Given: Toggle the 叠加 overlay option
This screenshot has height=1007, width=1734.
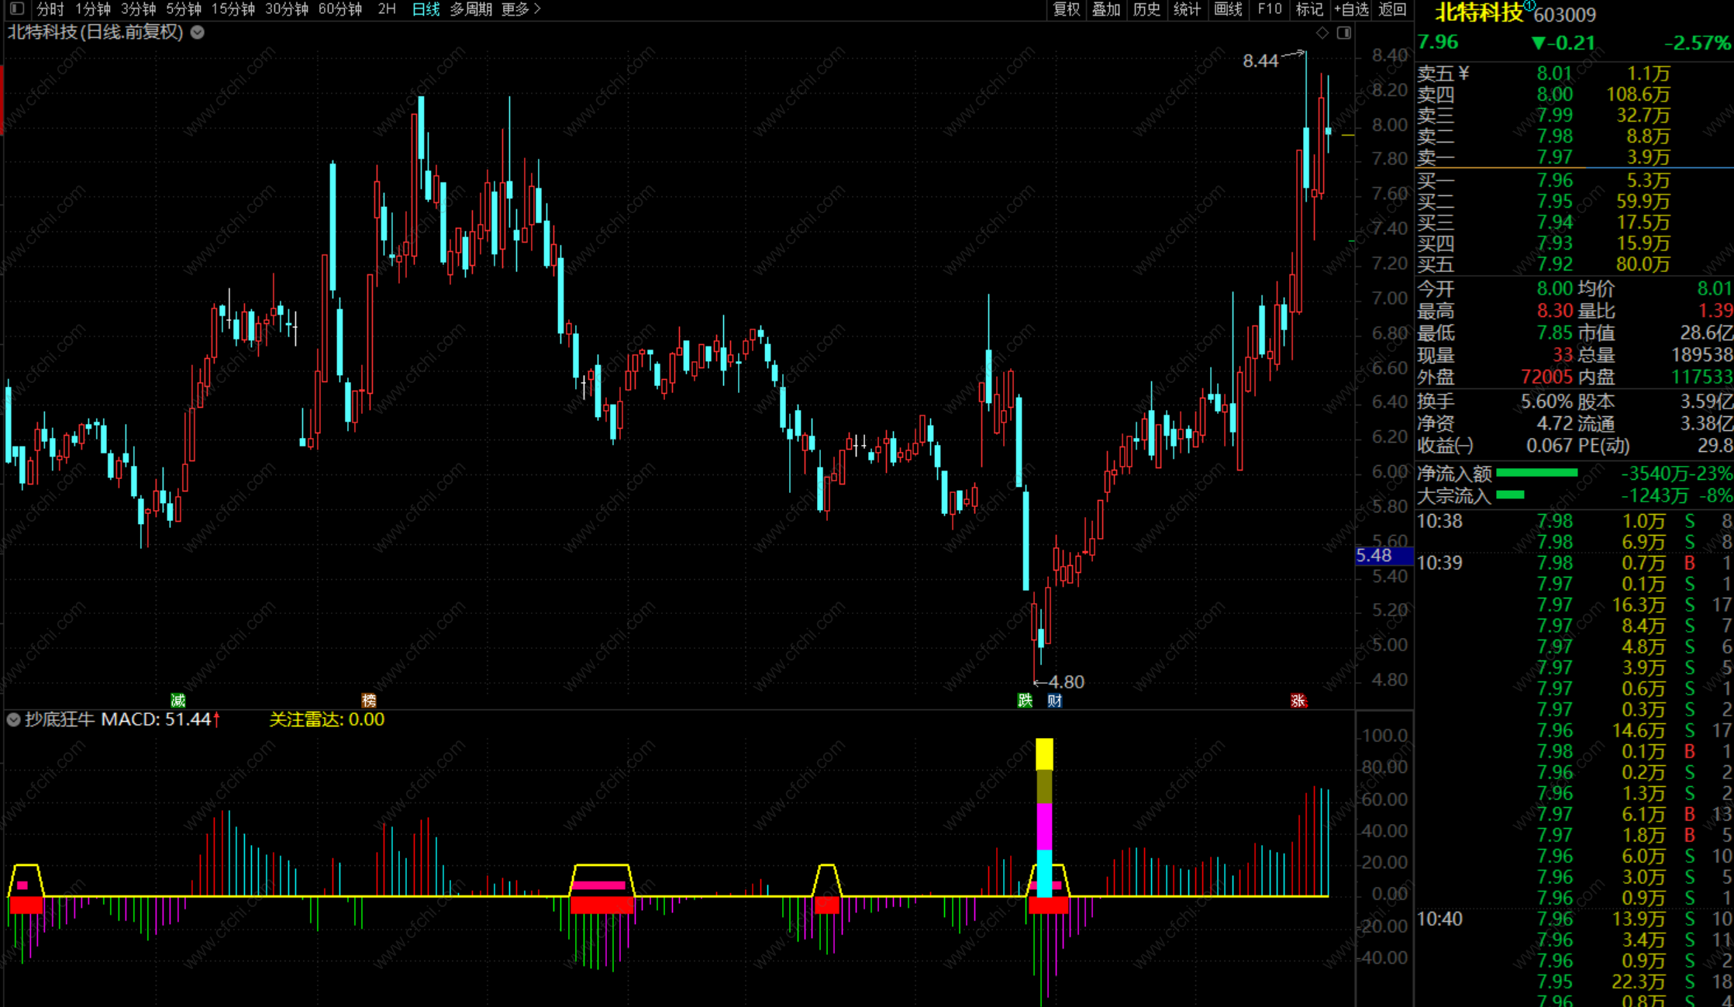Looking at the screenshot, I should click(1106, 9).
